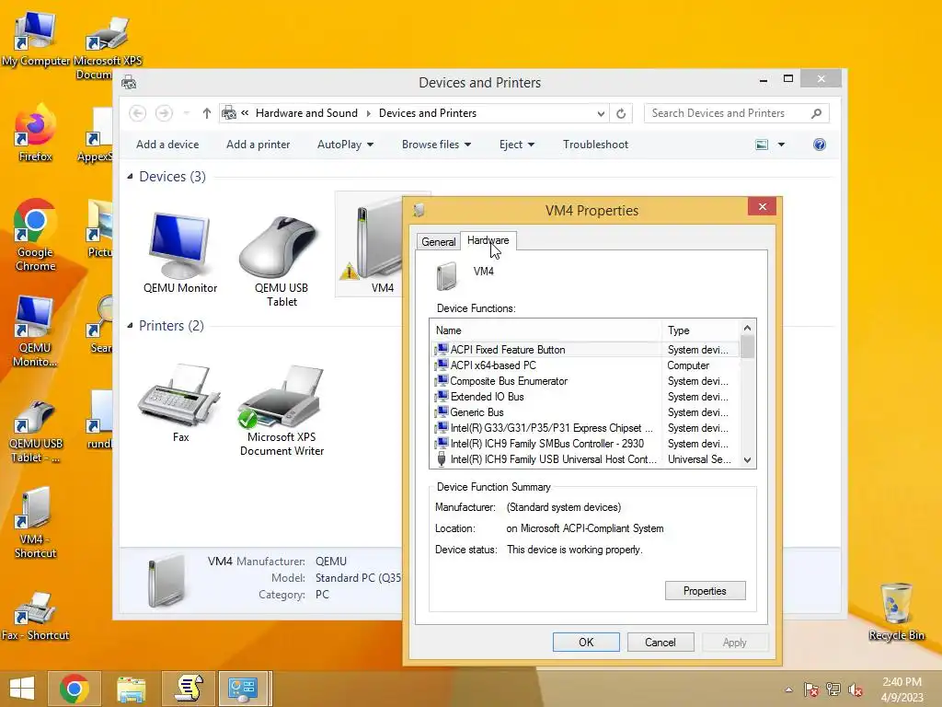Click the device functions scrollbar thumb

(747, 347)
